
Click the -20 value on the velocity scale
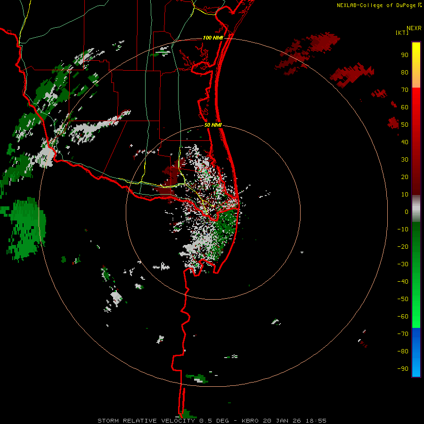(x=403, y=247)
